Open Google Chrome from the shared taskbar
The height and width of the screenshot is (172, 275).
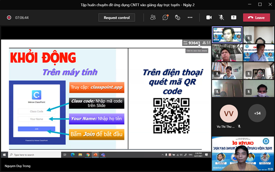click(88, 155)
